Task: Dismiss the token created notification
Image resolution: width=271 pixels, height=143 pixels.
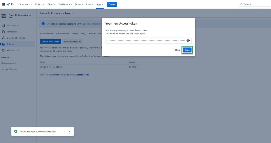Action: pyautogui.click(x=69, y=131)
